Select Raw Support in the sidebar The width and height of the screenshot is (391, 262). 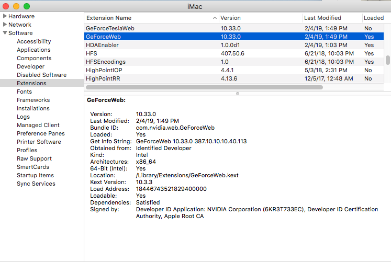click(34, 158)
